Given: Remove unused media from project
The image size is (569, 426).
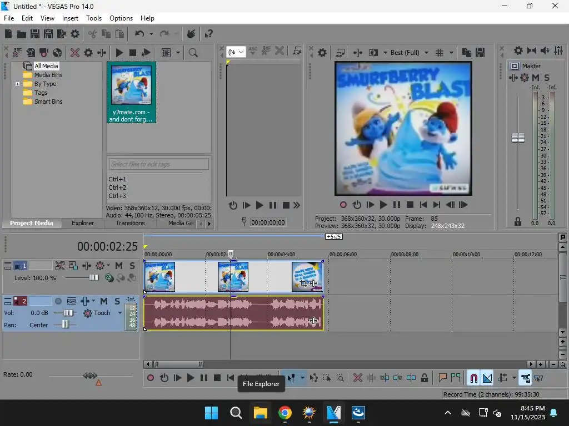Looking at the screenshot, I should [x=17, y=53].
